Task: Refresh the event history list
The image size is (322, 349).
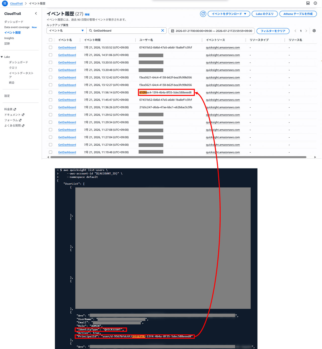Action: 203,14
